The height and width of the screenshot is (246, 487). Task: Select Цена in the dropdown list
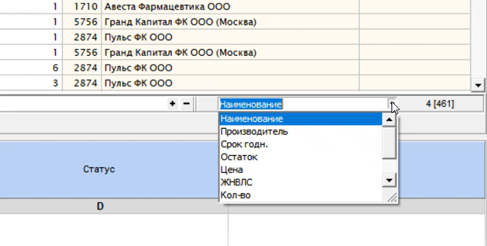[x=232, y=169]
